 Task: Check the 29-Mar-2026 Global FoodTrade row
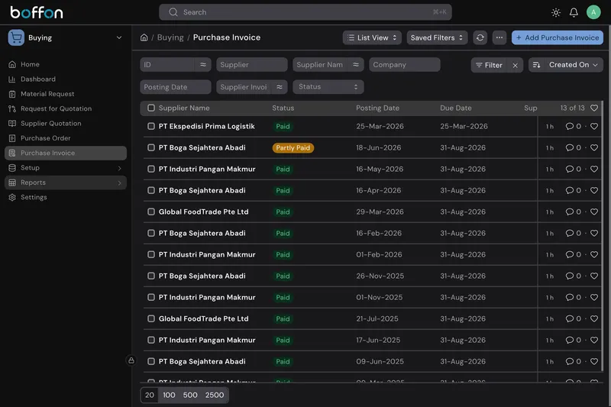(x=151, y=212)
